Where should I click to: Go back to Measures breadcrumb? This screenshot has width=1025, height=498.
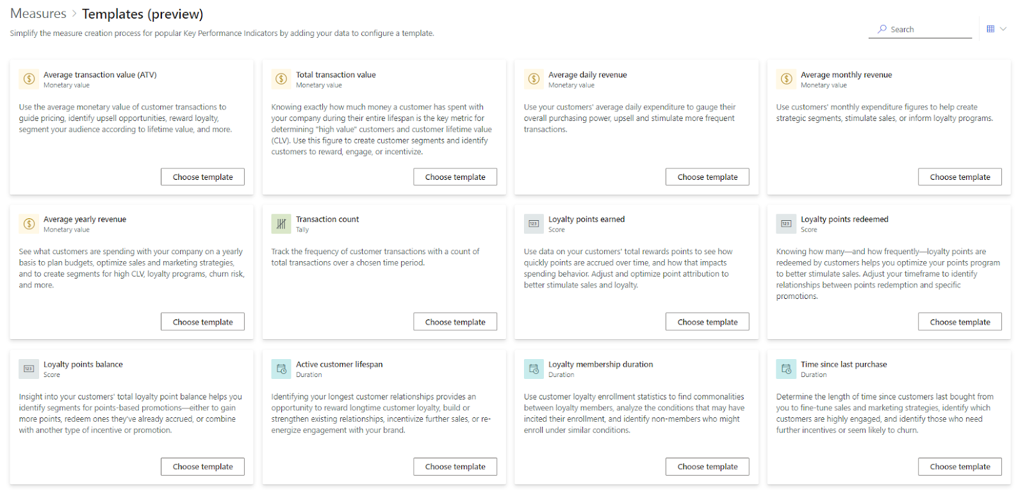[38, 13]
